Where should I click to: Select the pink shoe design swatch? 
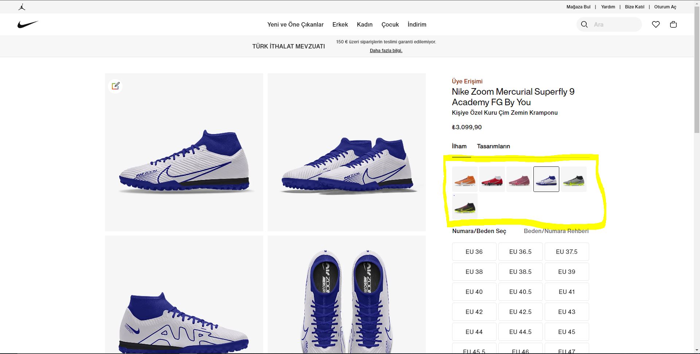click(519, 179)
